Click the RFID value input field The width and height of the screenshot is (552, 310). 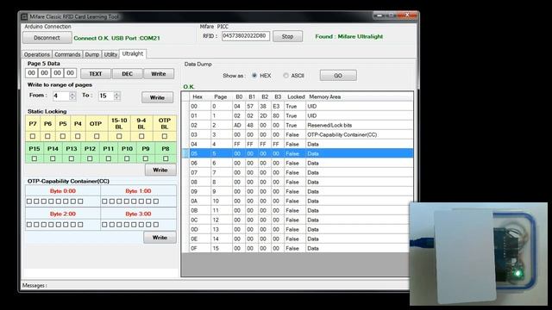click(x=246, y=36)
